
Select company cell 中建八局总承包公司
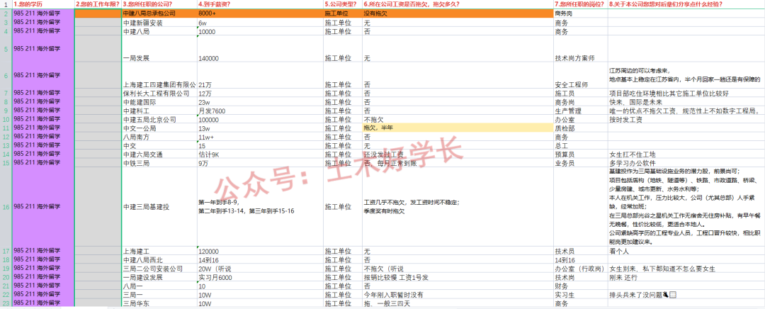159,13
